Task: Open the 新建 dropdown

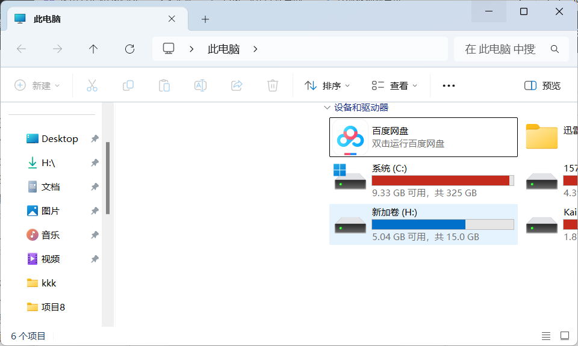Action: pyautogui.click(x=37, y=85)
